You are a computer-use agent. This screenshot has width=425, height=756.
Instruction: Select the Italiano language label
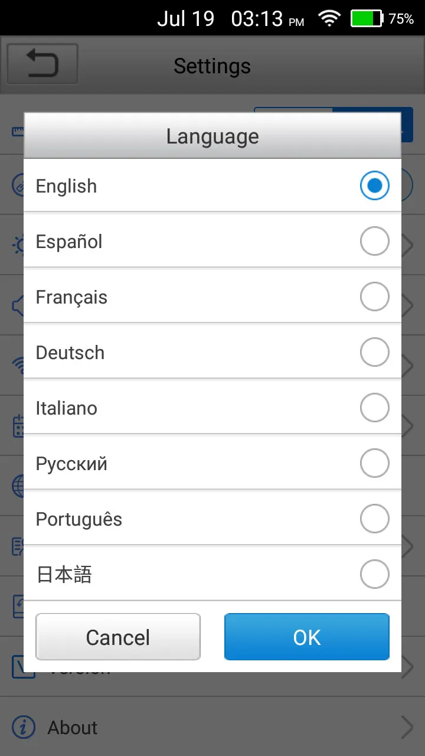click(x=67, y=408)
